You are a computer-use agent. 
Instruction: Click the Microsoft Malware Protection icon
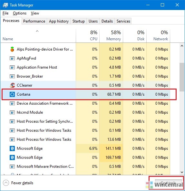12,167
